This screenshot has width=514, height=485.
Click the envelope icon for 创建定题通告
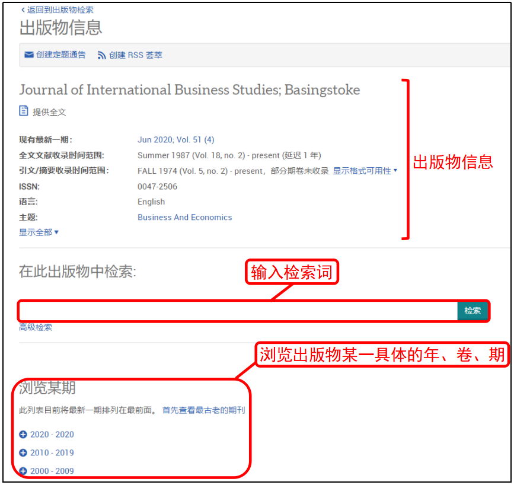[x=28, y=55]
